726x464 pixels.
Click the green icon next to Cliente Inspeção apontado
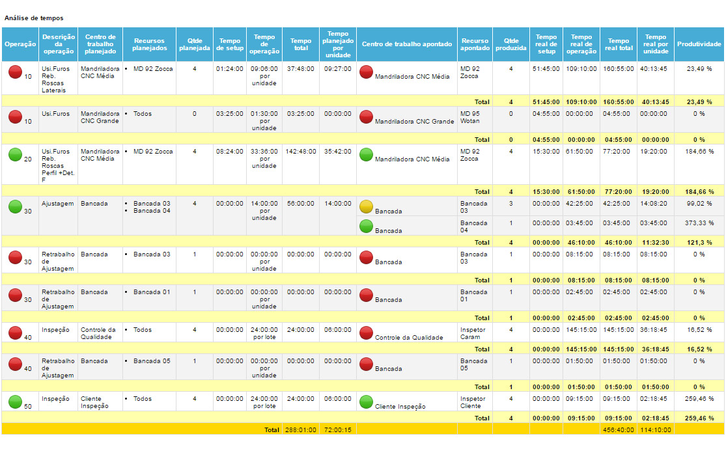coord(366,402)
